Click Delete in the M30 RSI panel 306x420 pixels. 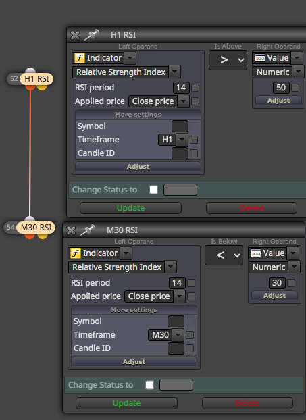pos(247,403)
